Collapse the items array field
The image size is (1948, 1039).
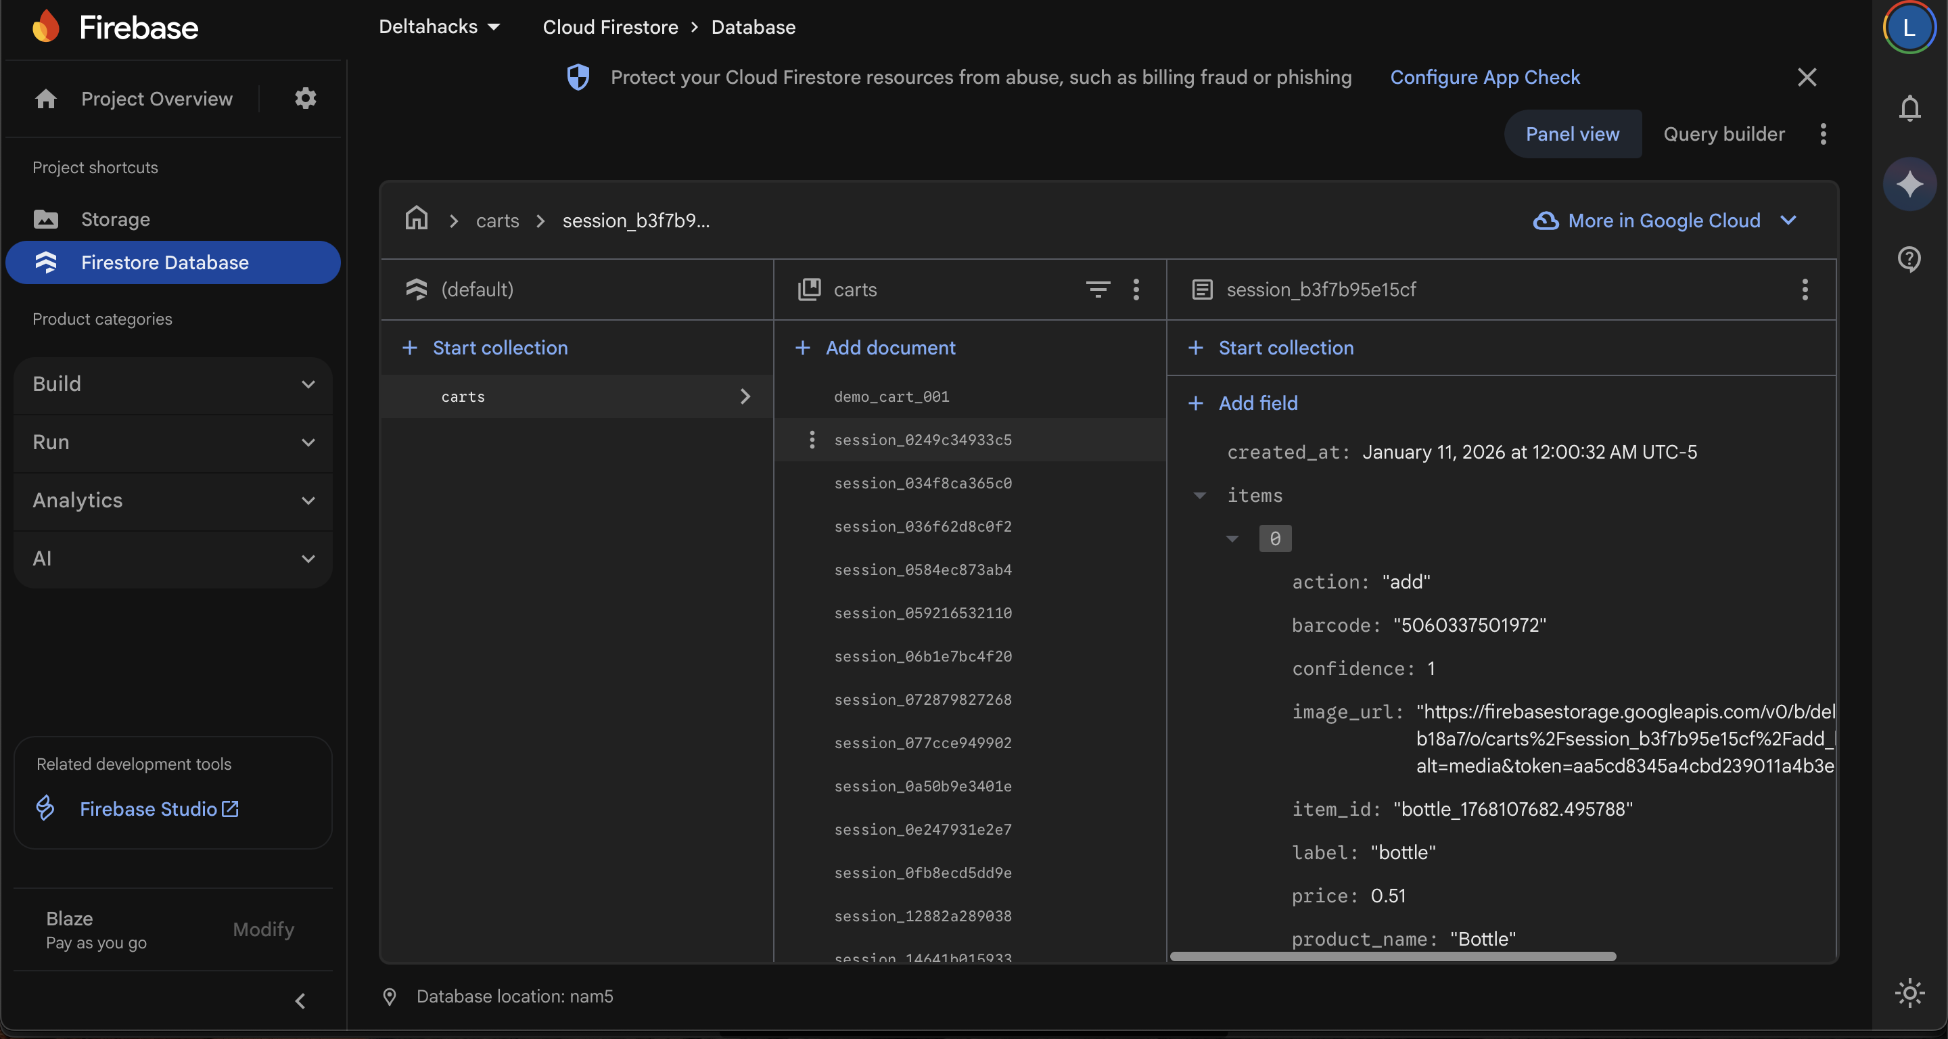click(x=1199, y=495)
